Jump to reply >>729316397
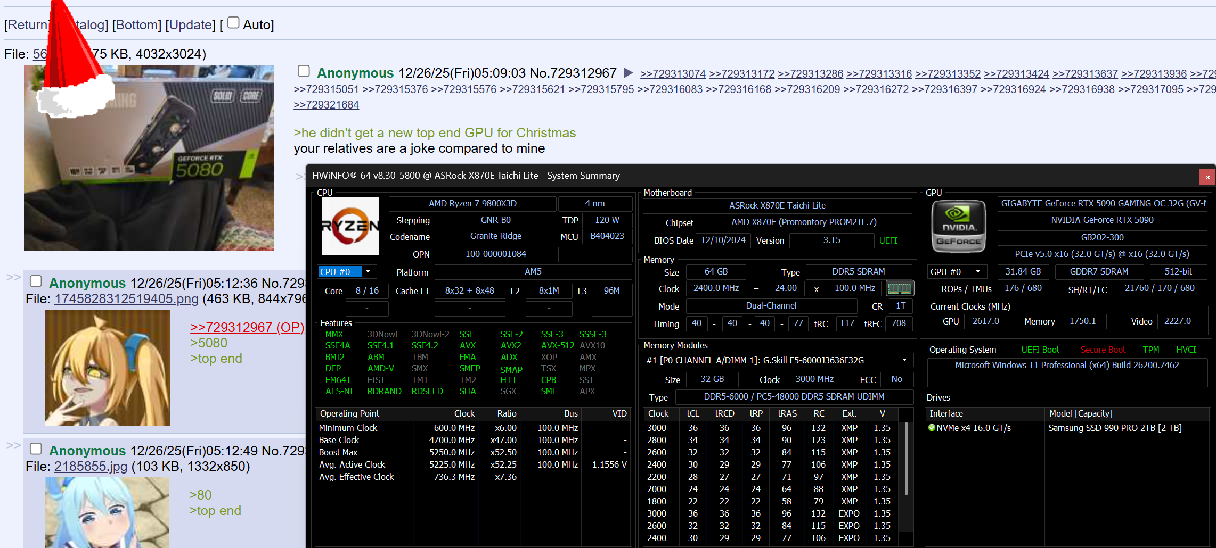The height and width of the screenshot is (548, 1216). [944, 89]
